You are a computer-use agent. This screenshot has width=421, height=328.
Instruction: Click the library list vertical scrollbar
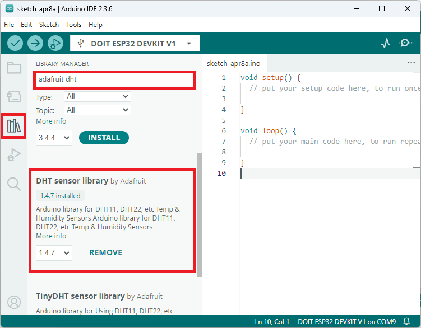click(x=199, y=214)
